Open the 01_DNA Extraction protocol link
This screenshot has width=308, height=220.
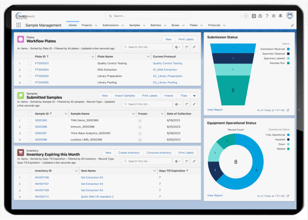point(165,70)
